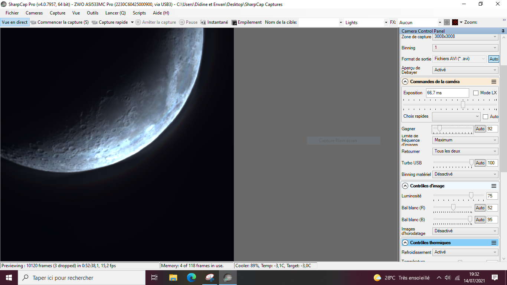Screen dimensions: 507x285
Task: Click the Nom de la cible field
Action: click(321, 22)
